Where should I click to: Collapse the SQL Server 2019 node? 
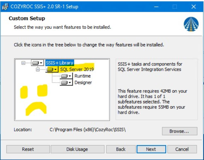pos(38,70)
